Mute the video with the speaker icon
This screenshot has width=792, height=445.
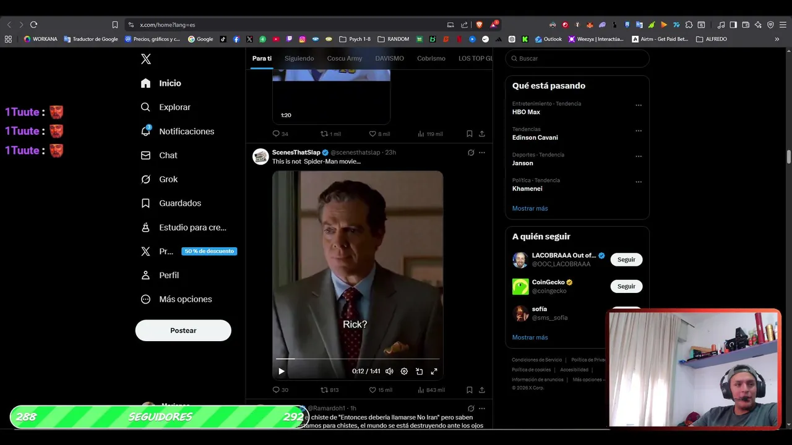click(x=389, y=371)
